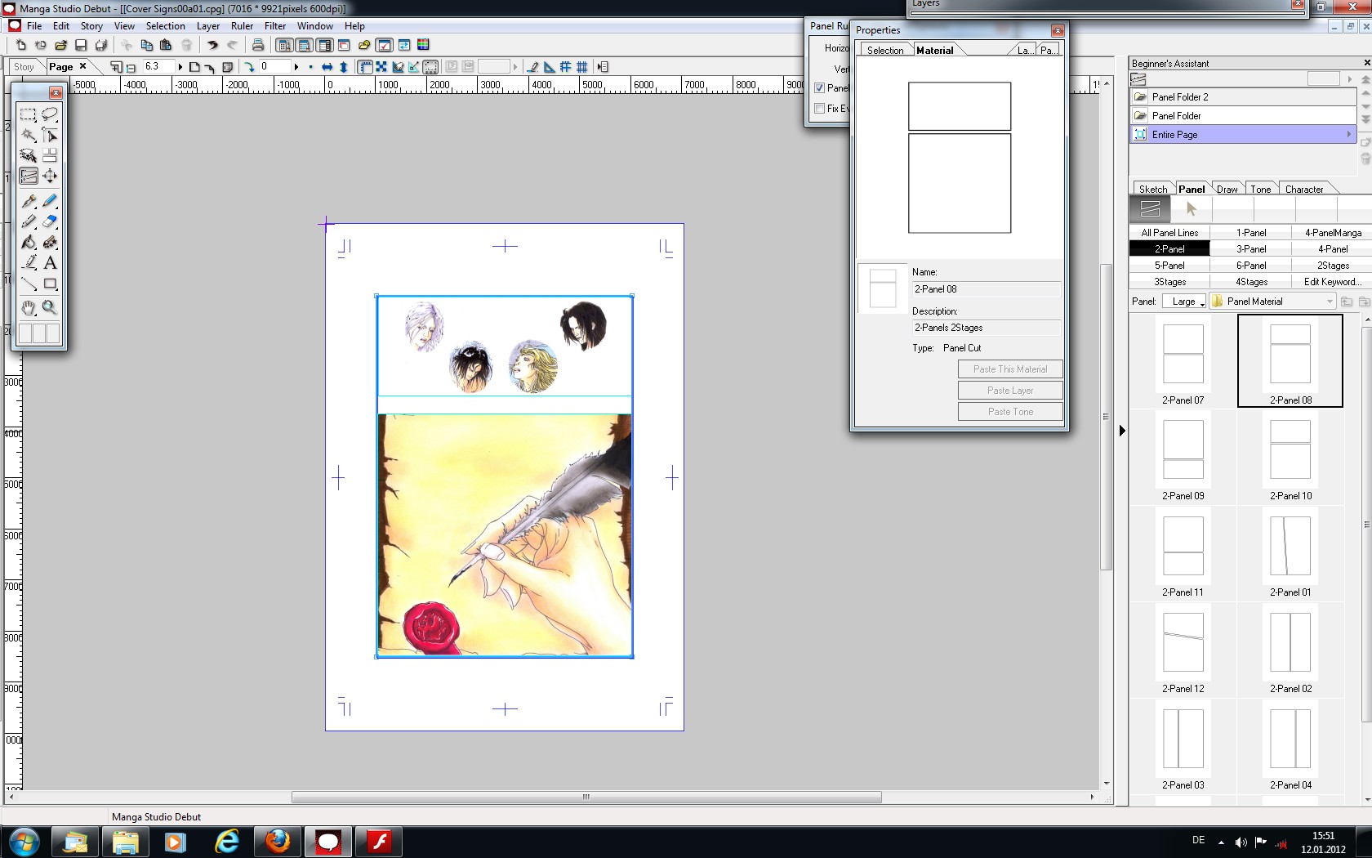Activate the Zoom magnifier tool
Screen dimensions: 1372x858
click(50, 307)
